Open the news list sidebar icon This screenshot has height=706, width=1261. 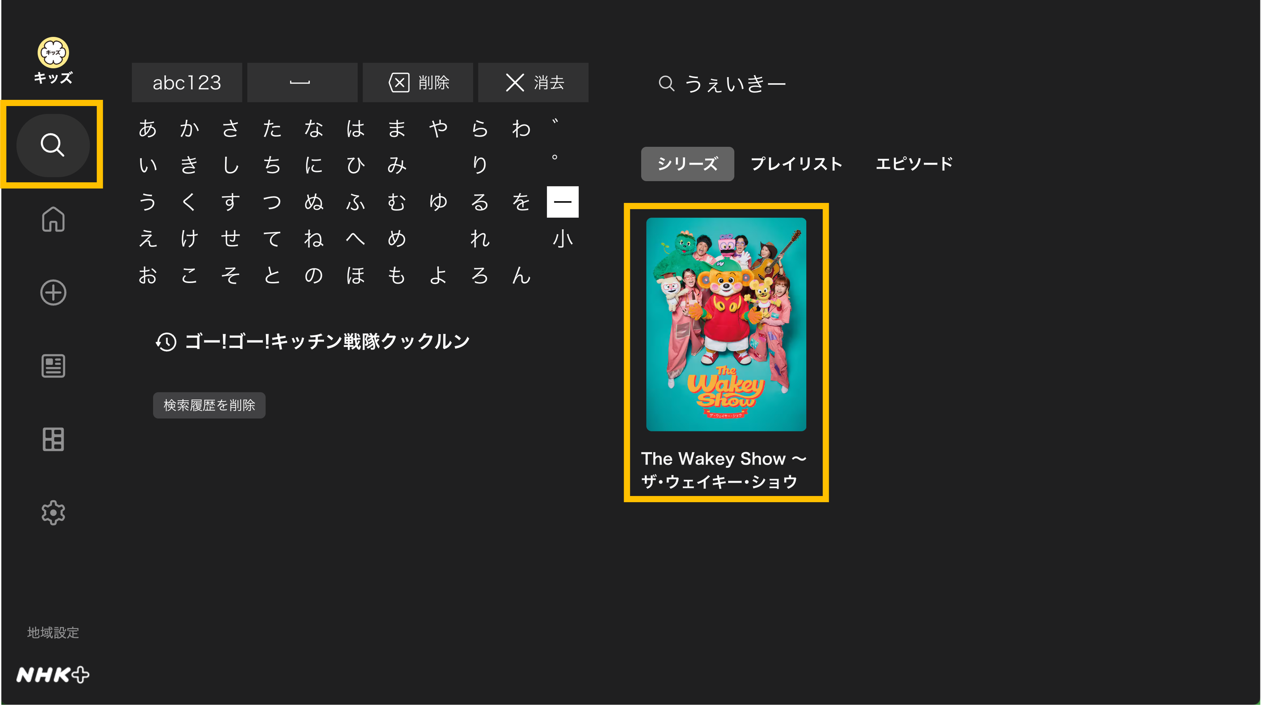pyautogui.click(x=53, y=366)
